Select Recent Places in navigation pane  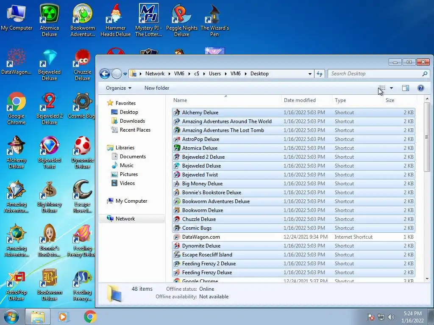pos(135,129)
